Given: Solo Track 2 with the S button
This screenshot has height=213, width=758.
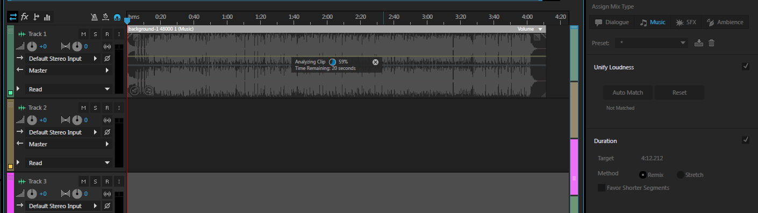Looking at the screenshot, I should click(x=95, y=108).
